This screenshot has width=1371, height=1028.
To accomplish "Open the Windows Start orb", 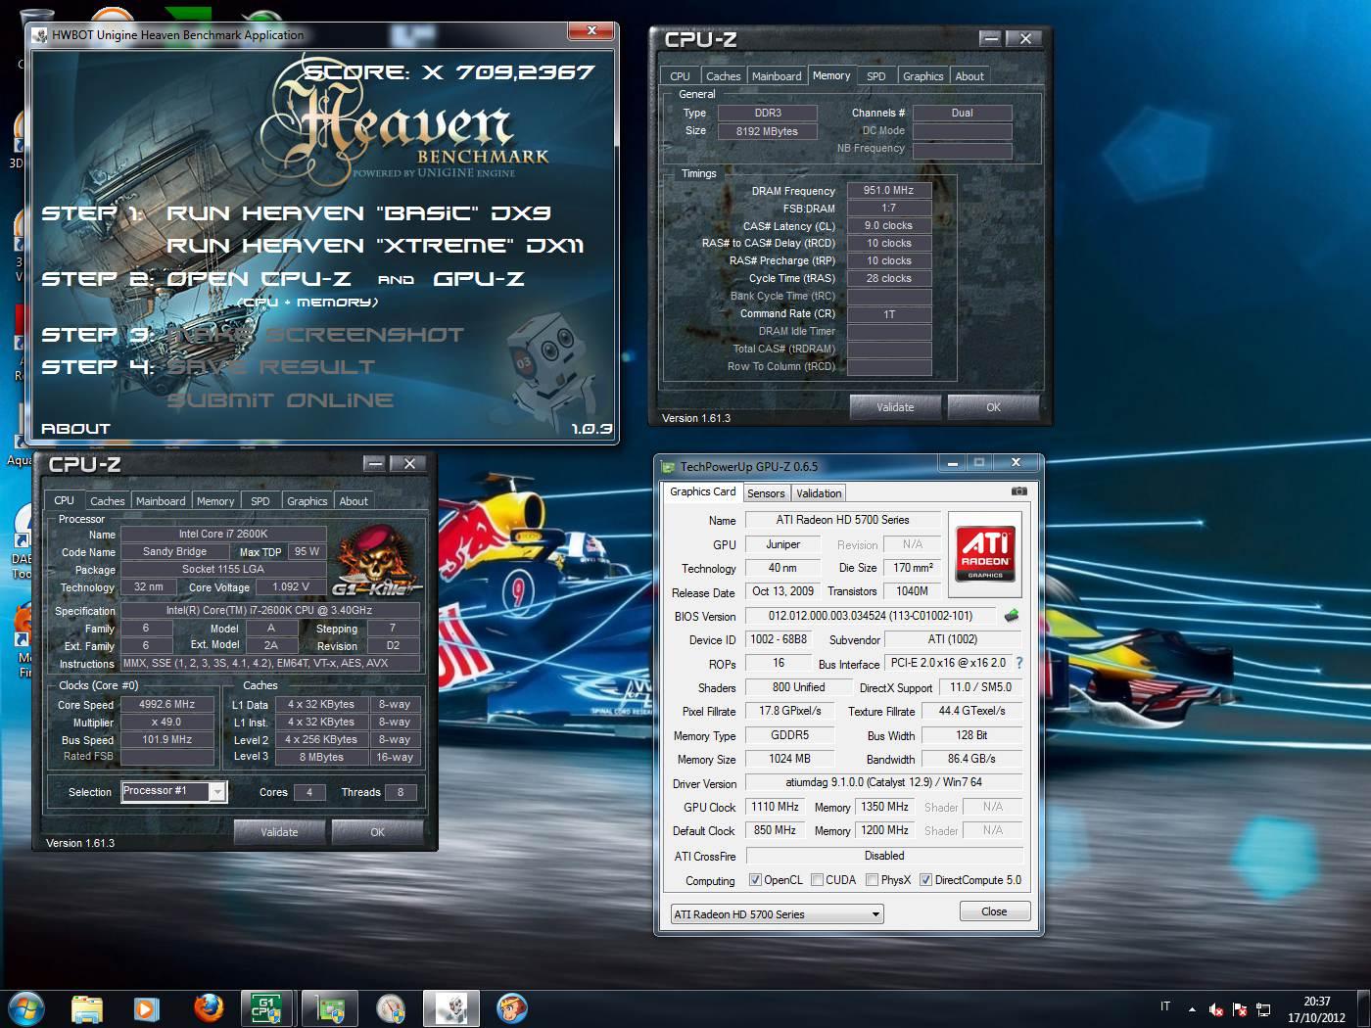I will click(x=26, y=1007).
